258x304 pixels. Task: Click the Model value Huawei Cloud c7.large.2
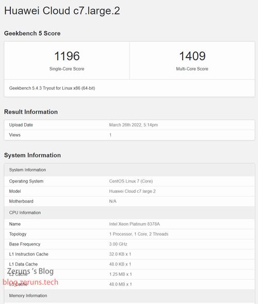coord(133,191)
